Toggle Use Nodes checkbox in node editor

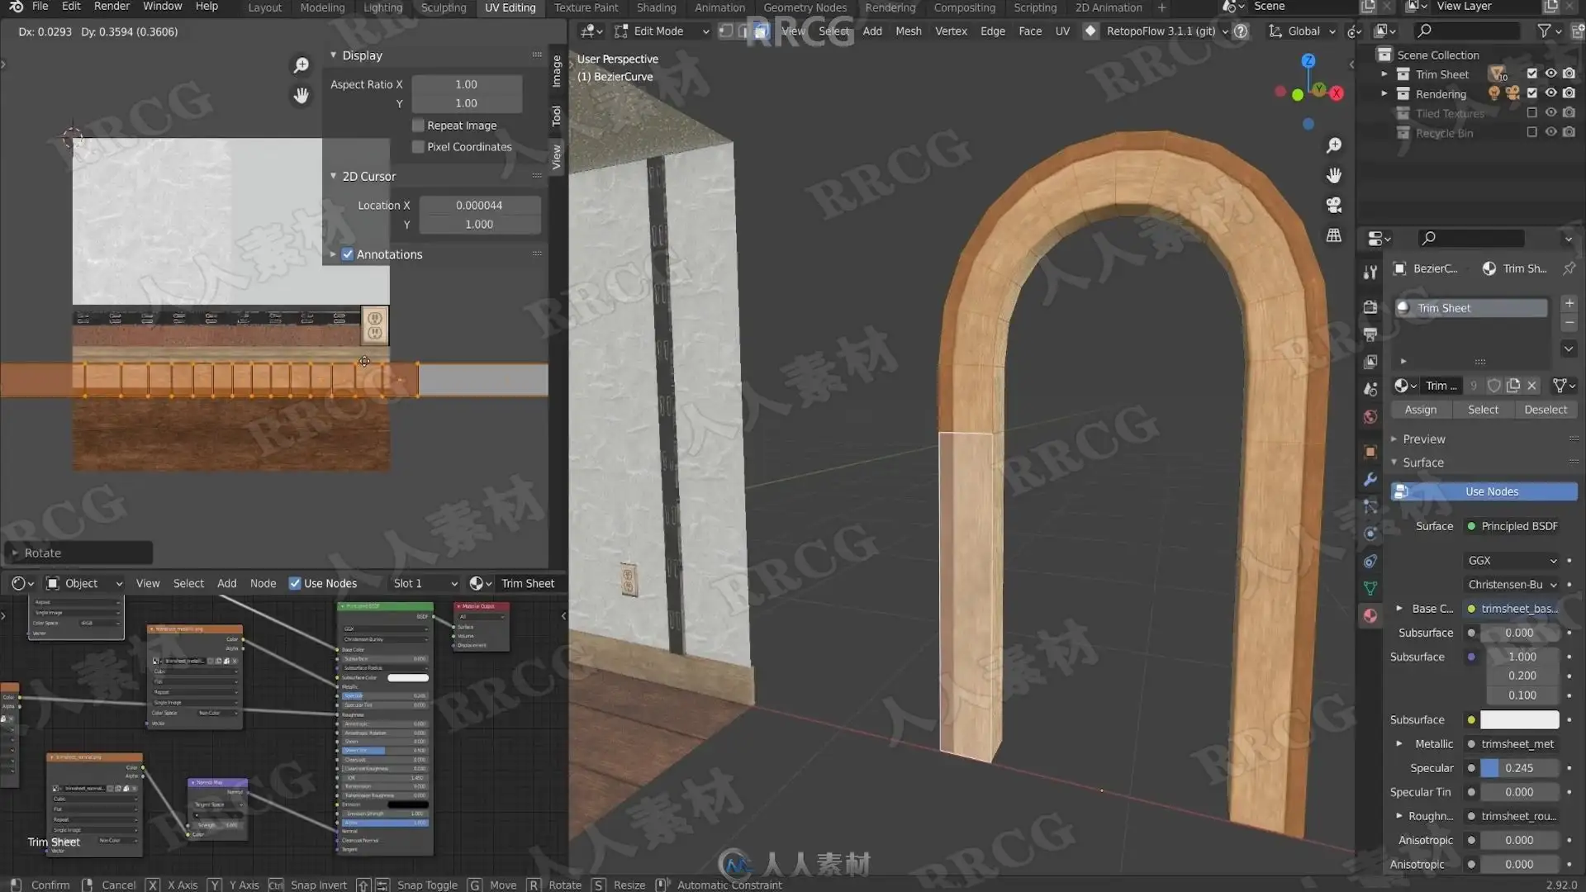tap(294, 583)
